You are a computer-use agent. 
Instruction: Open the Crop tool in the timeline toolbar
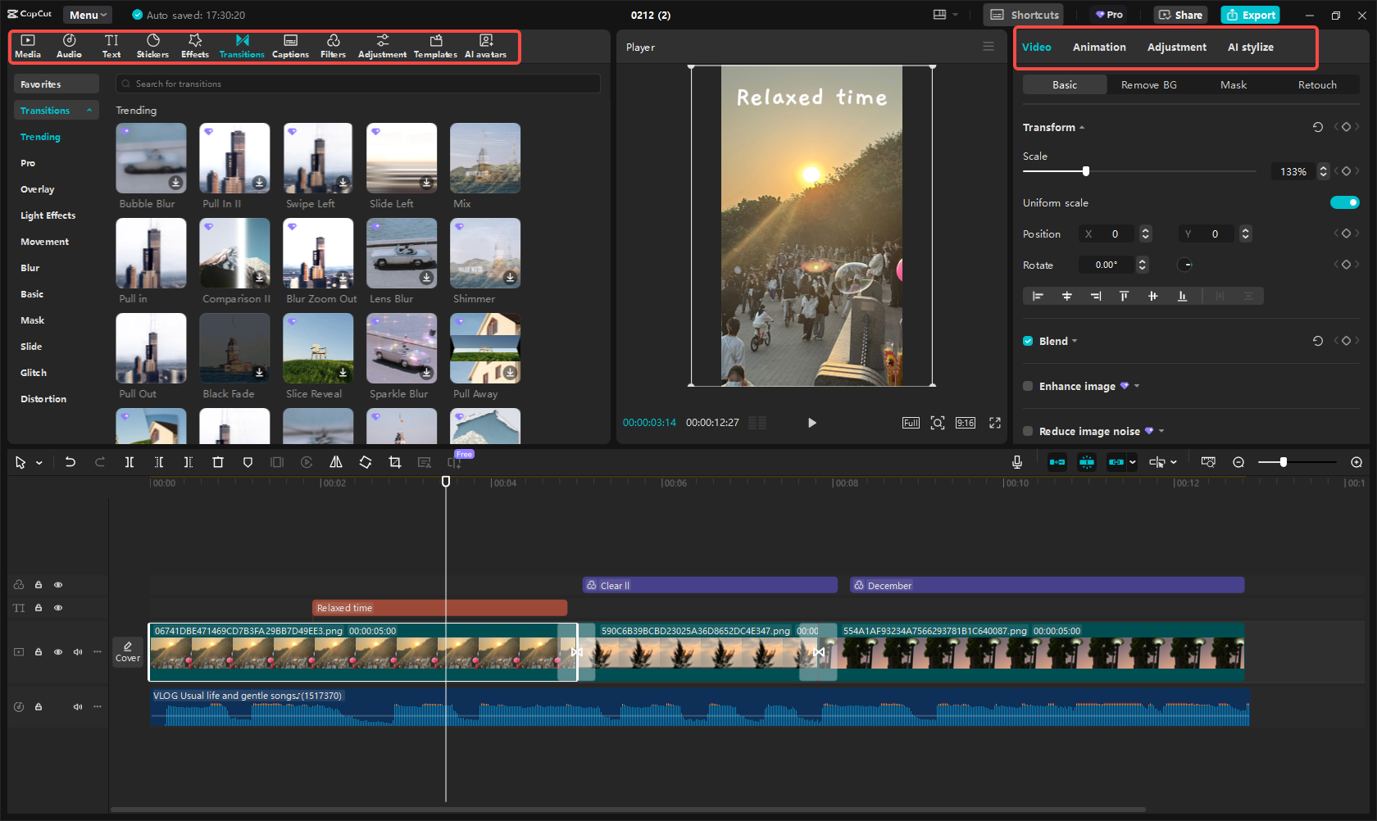(x=394, y=461)
